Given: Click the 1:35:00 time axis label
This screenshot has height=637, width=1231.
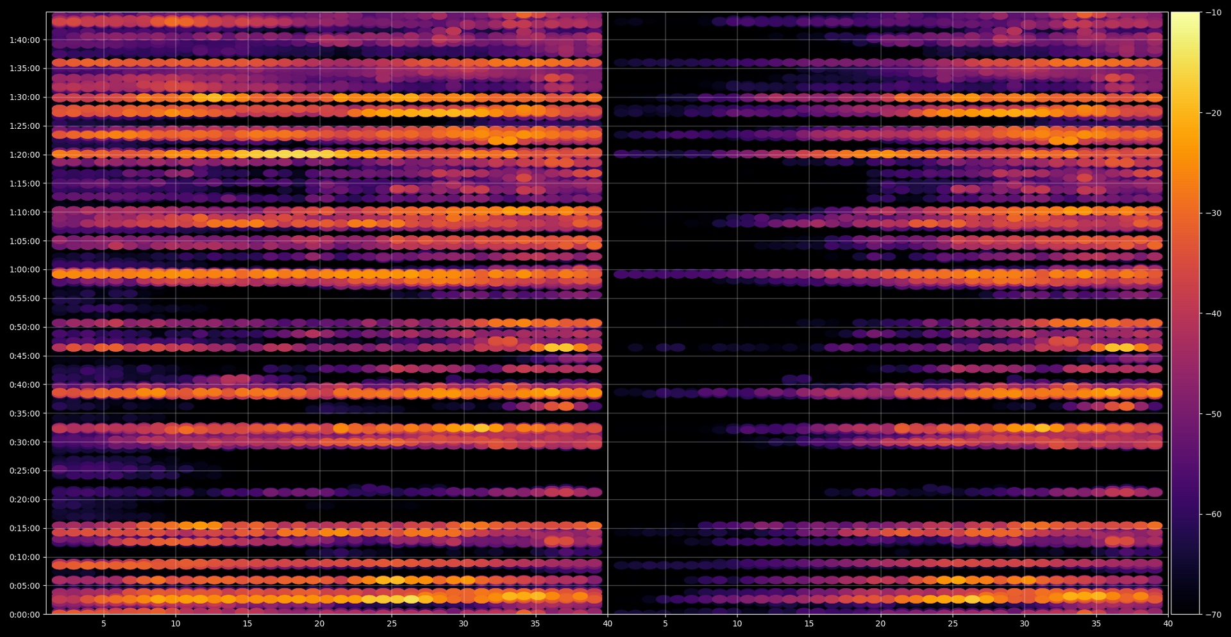Looking at the screenshot, I should (24, 69).
